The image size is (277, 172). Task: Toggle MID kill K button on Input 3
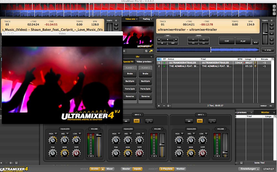[x=194, y=134]
